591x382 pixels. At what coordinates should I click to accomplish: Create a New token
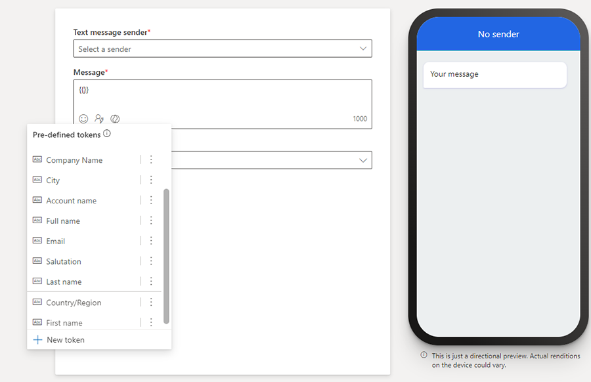point(65,339)
